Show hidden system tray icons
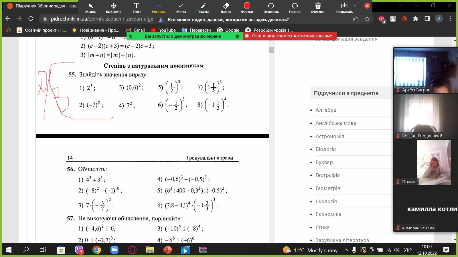 click(346, 250)
